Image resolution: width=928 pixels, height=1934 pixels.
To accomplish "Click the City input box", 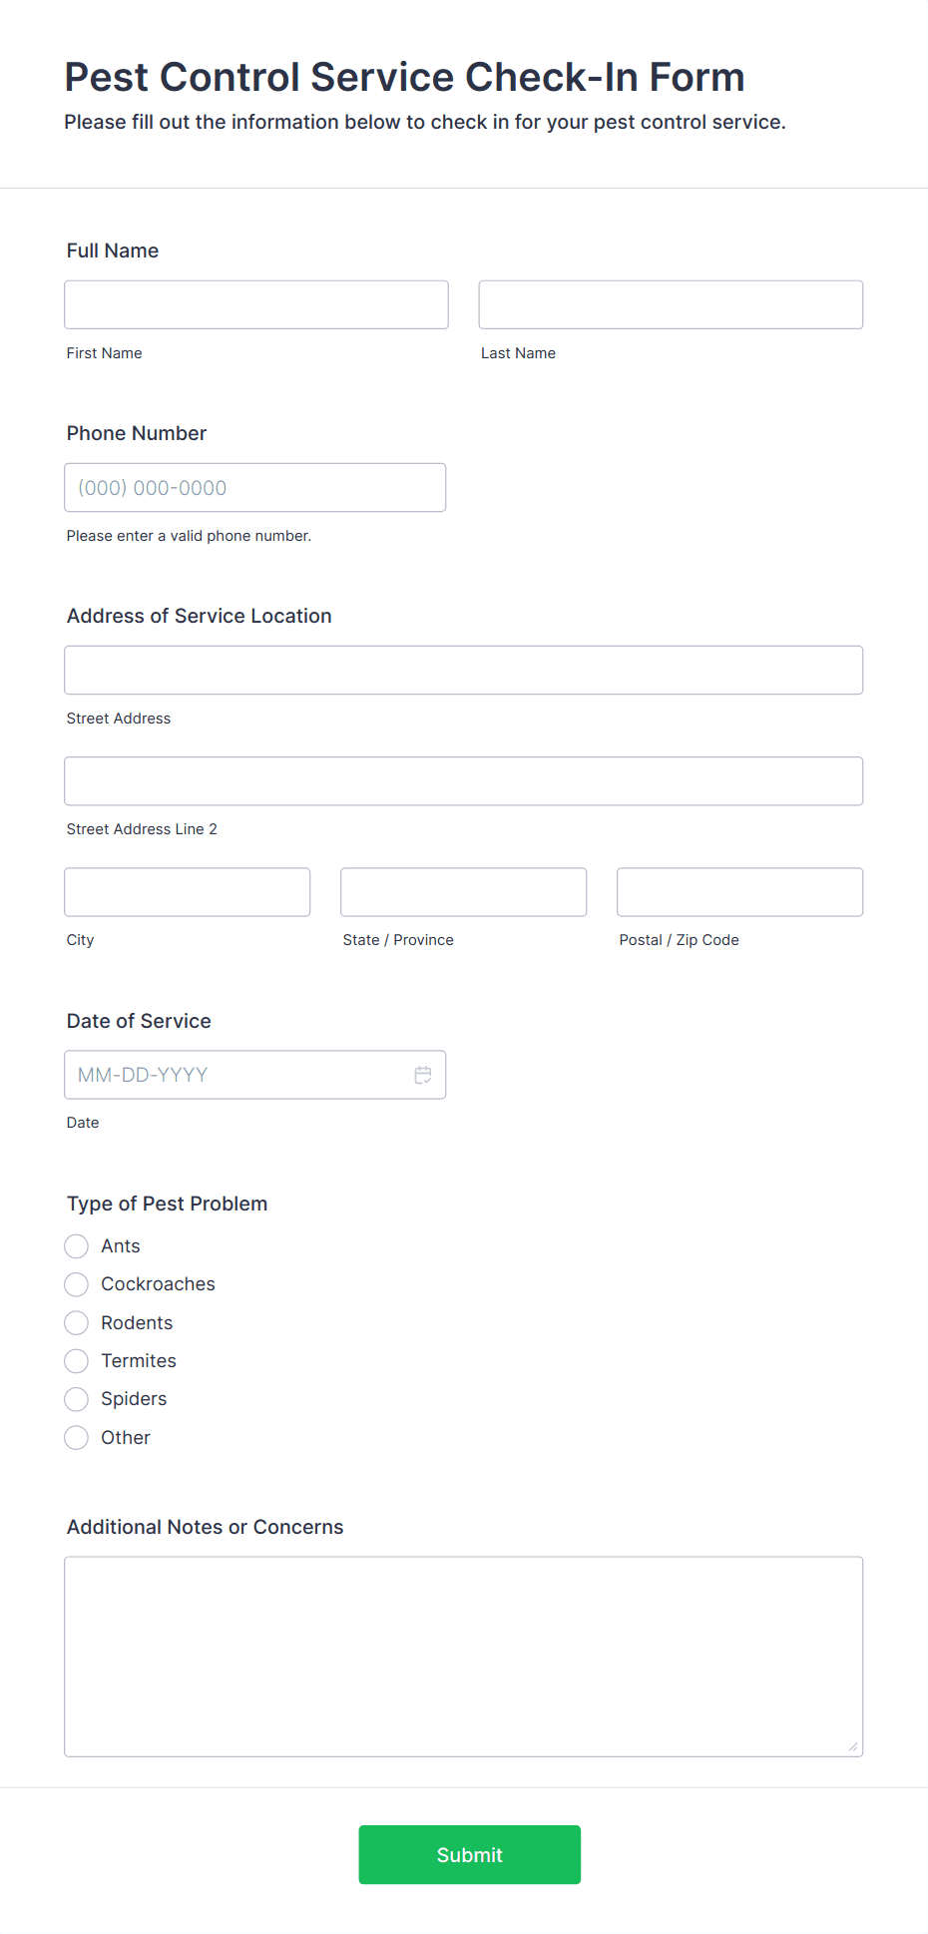I will pyautogui.click(x=188, y=892).
